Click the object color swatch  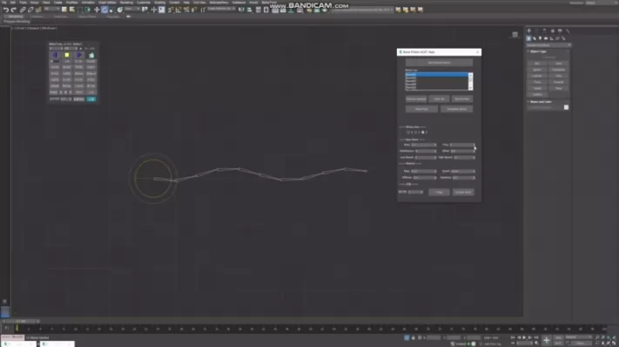tap(566, 107)
